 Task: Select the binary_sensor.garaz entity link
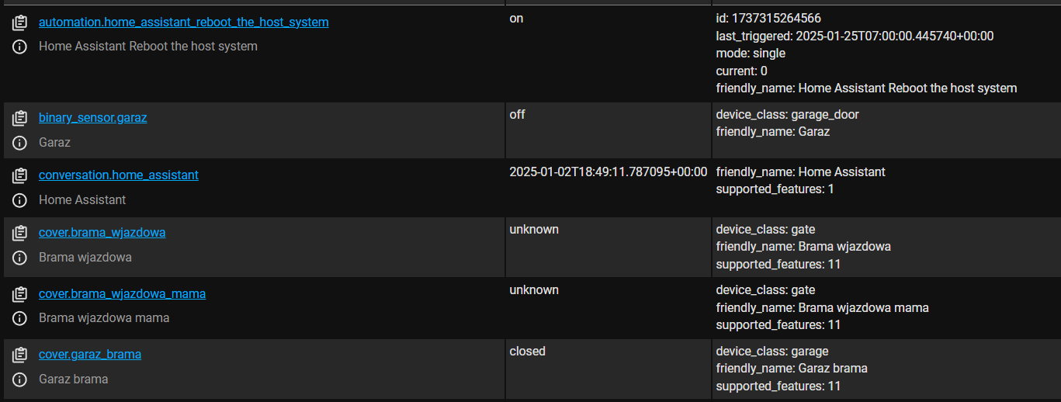point(93,118)
